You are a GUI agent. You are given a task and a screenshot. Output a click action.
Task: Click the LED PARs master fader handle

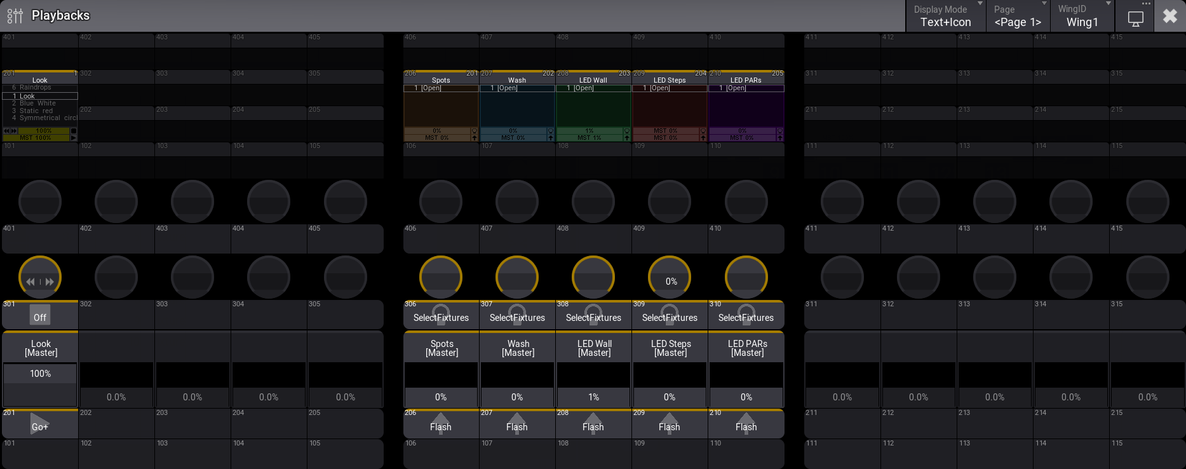tap(746, 397)
